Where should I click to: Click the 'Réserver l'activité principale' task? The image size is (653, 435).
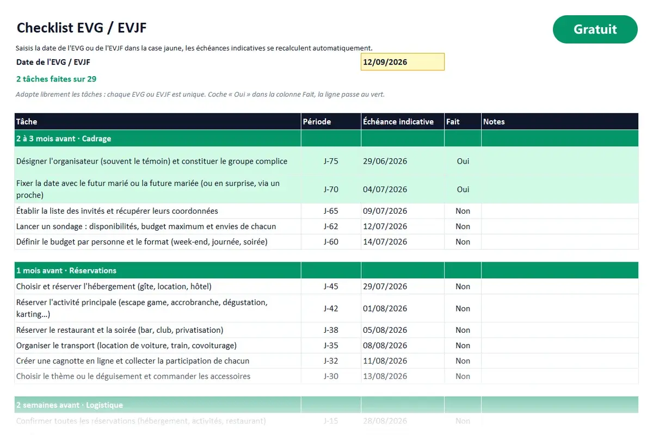[x=158, y=308]
